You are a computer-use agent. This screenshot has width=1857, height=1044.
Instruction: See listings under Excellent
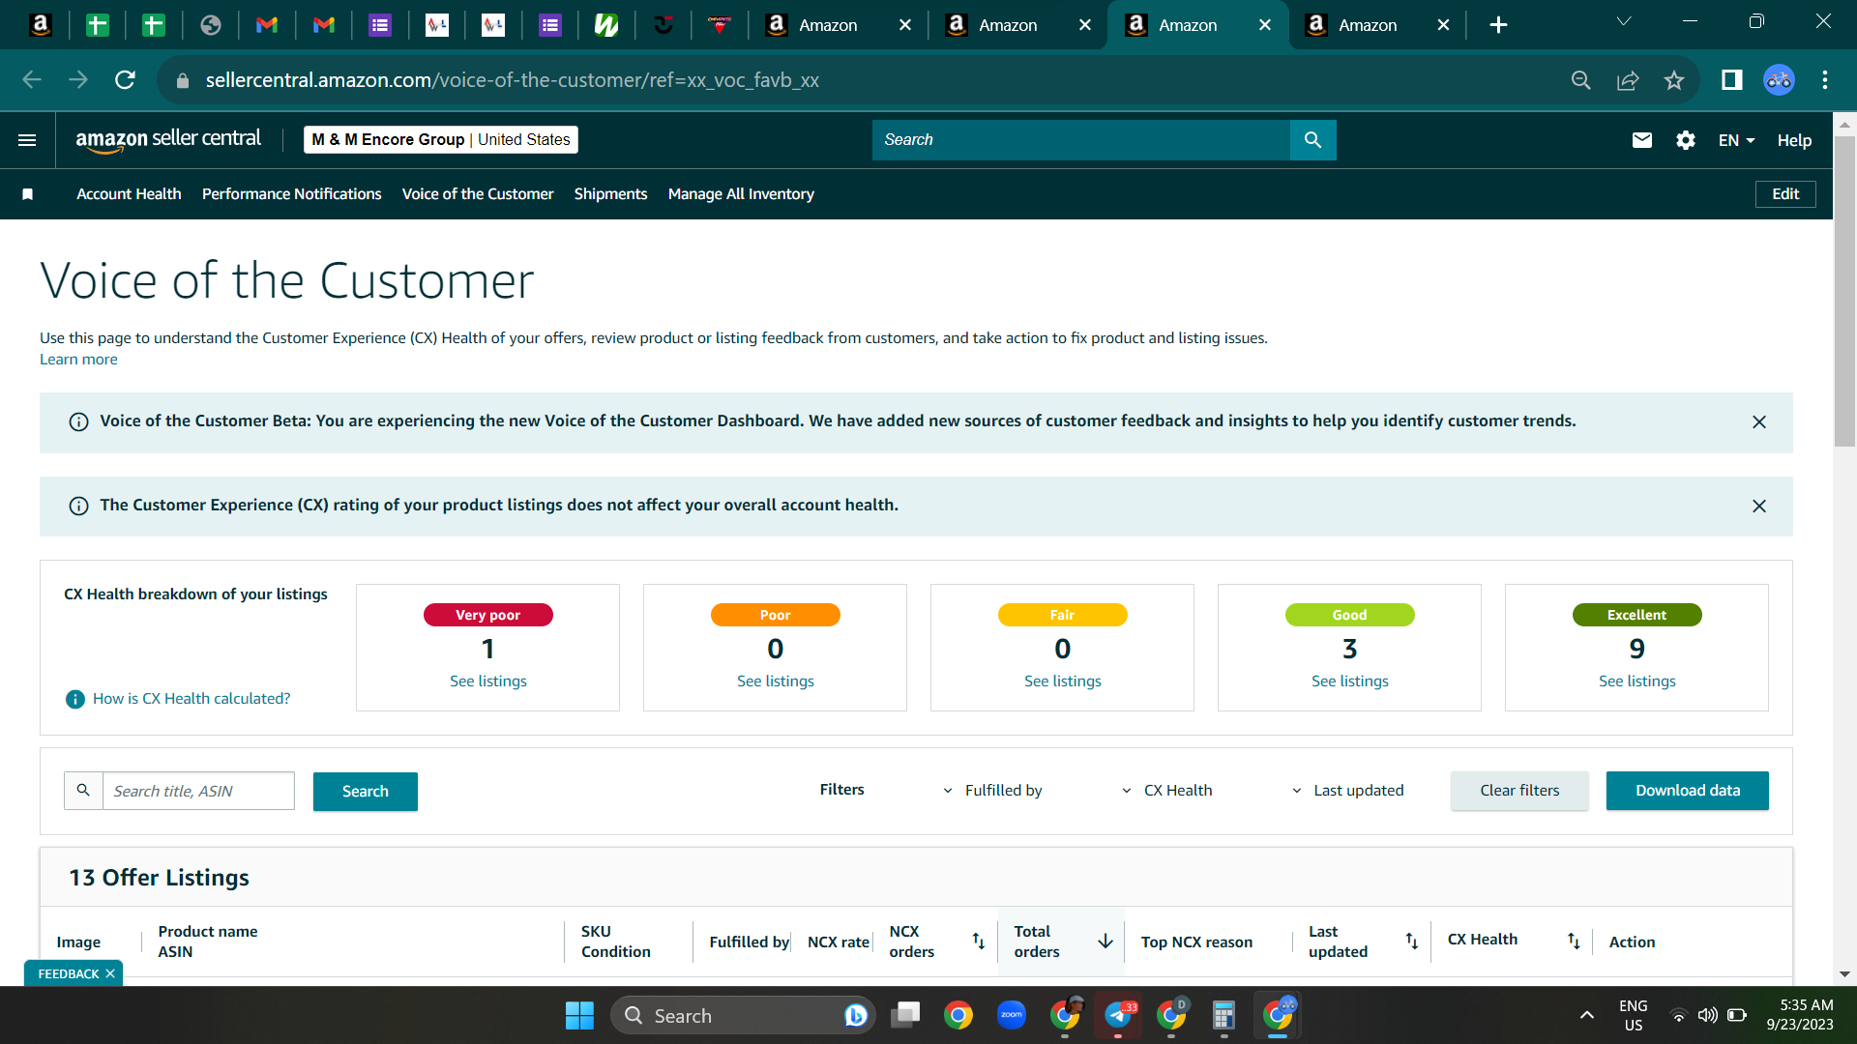[1637, 681]
